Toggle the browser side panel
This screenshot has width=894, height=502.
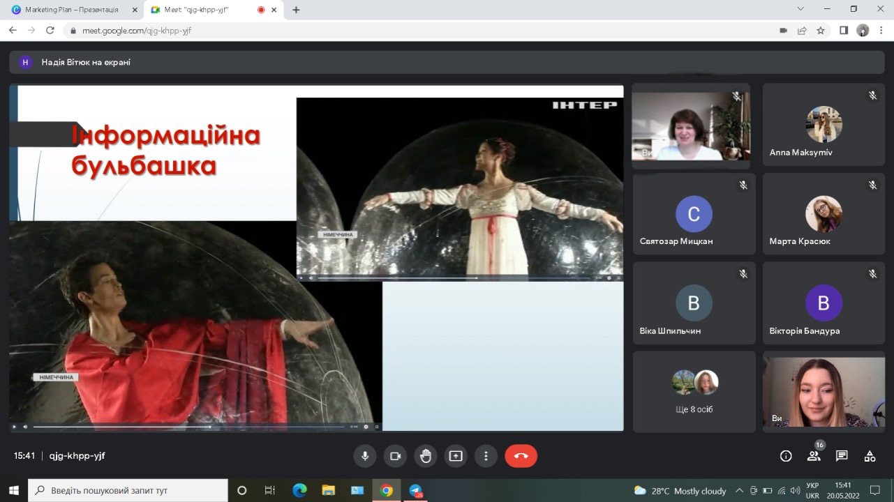point(843,31)
